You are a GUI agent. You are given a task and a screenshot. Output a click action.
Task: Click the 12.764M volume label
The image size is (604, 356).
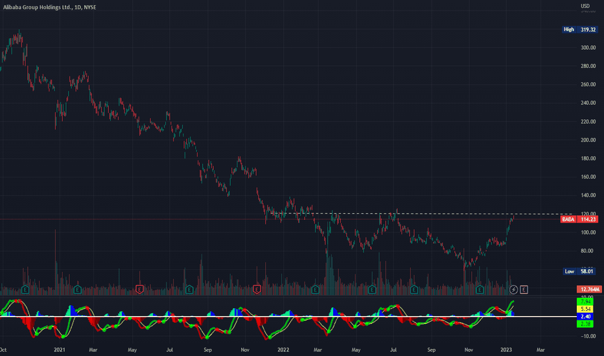coord(589,289)
